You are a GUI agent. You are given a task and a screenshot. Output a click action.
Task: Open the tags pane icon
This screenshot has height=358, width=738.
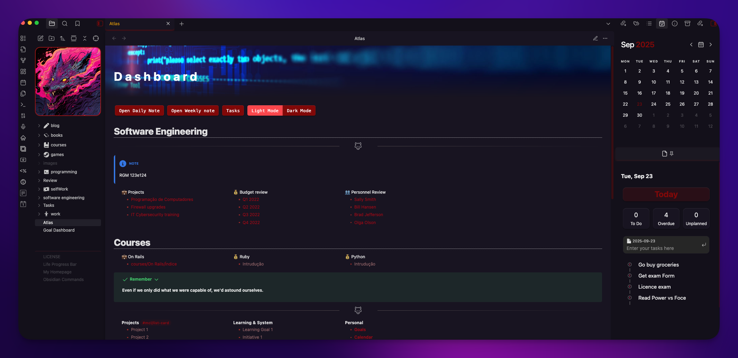[x=636, y=23]
